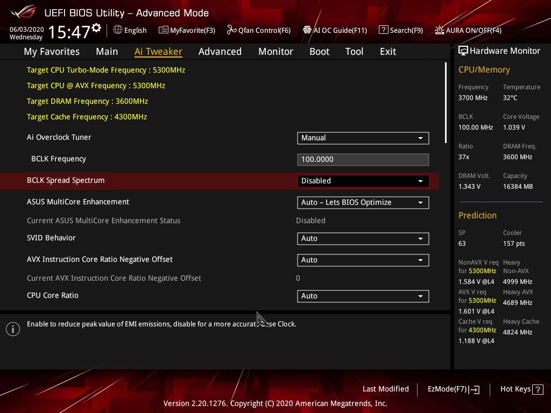Click the settings list scrollbar

(446, 103)
